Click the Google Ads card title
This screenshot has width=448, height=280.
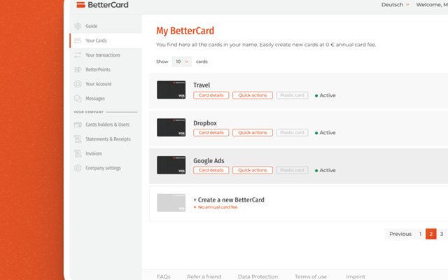(209, 161)
